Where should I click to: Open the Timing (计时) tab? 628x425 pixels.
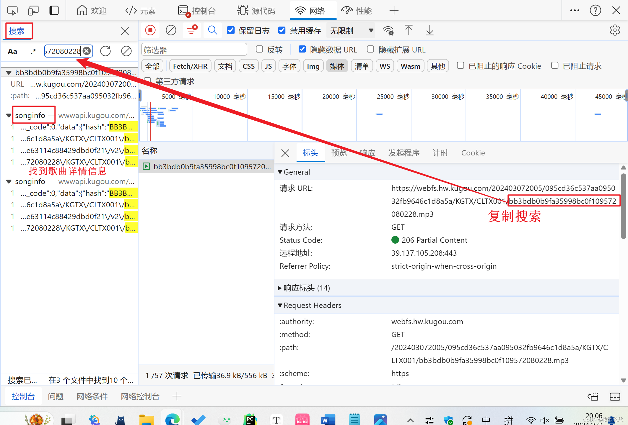click(440, 153)
